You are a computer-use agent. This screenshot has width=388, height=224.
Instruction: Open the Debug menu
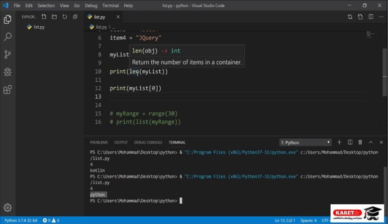pyautogui.click(x=91, y=5)
